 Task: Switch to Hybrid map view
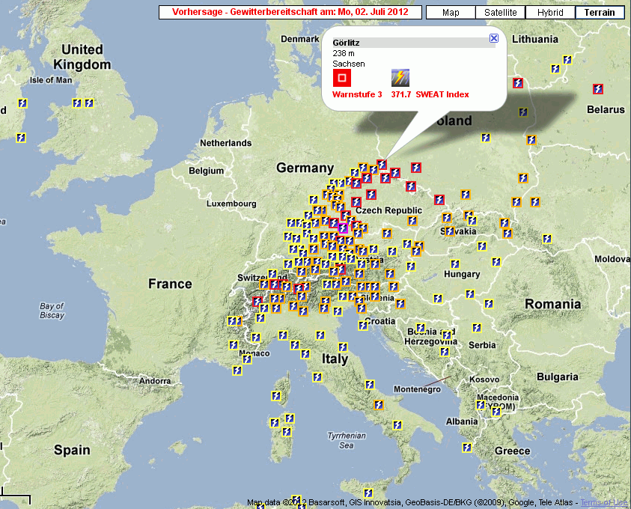[x=549, y=13]
